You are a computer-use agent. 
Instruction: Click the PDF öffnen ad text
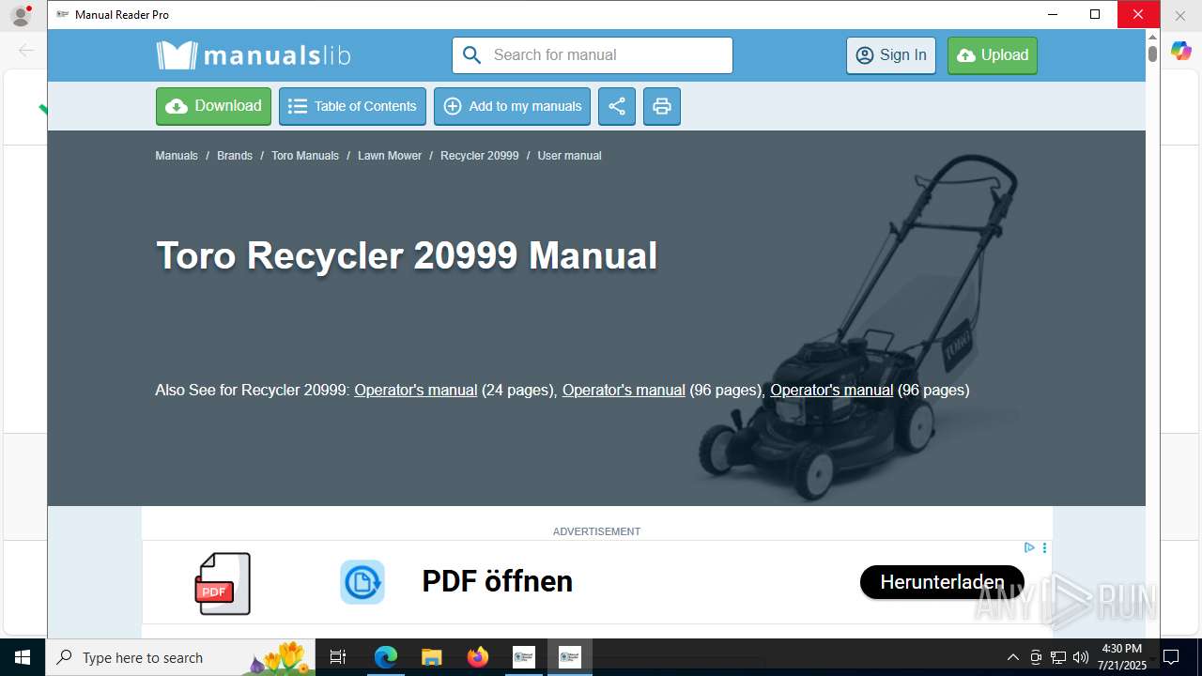pyautogui.click(x=497, y=581)
